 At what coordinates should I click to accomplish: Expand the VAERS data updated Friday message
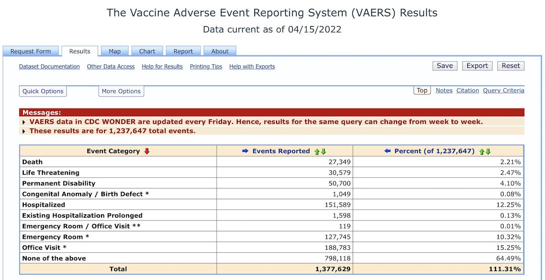[x=24, y=122]
